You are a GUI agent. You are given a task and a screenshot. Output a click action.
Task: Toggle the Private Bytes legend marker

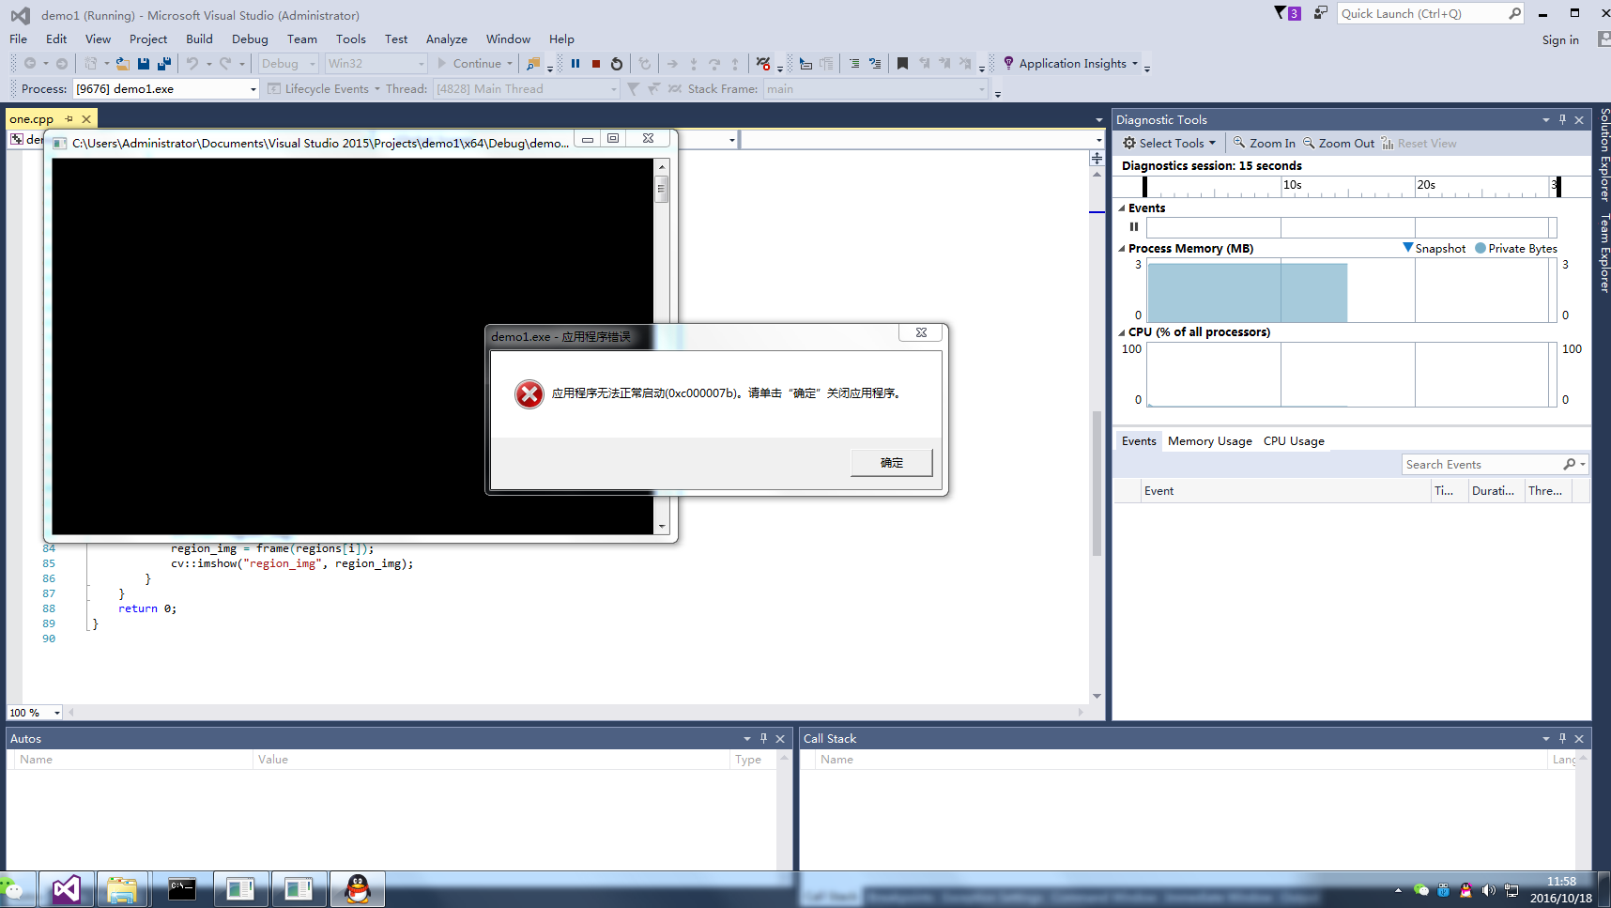pos(1481,249)
